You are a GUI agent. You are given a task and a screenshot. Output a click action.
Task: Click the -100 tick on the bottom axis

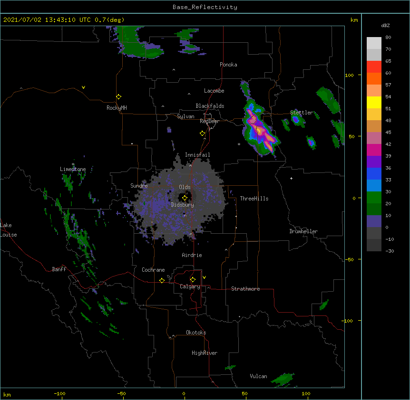[x=60, y=393]
